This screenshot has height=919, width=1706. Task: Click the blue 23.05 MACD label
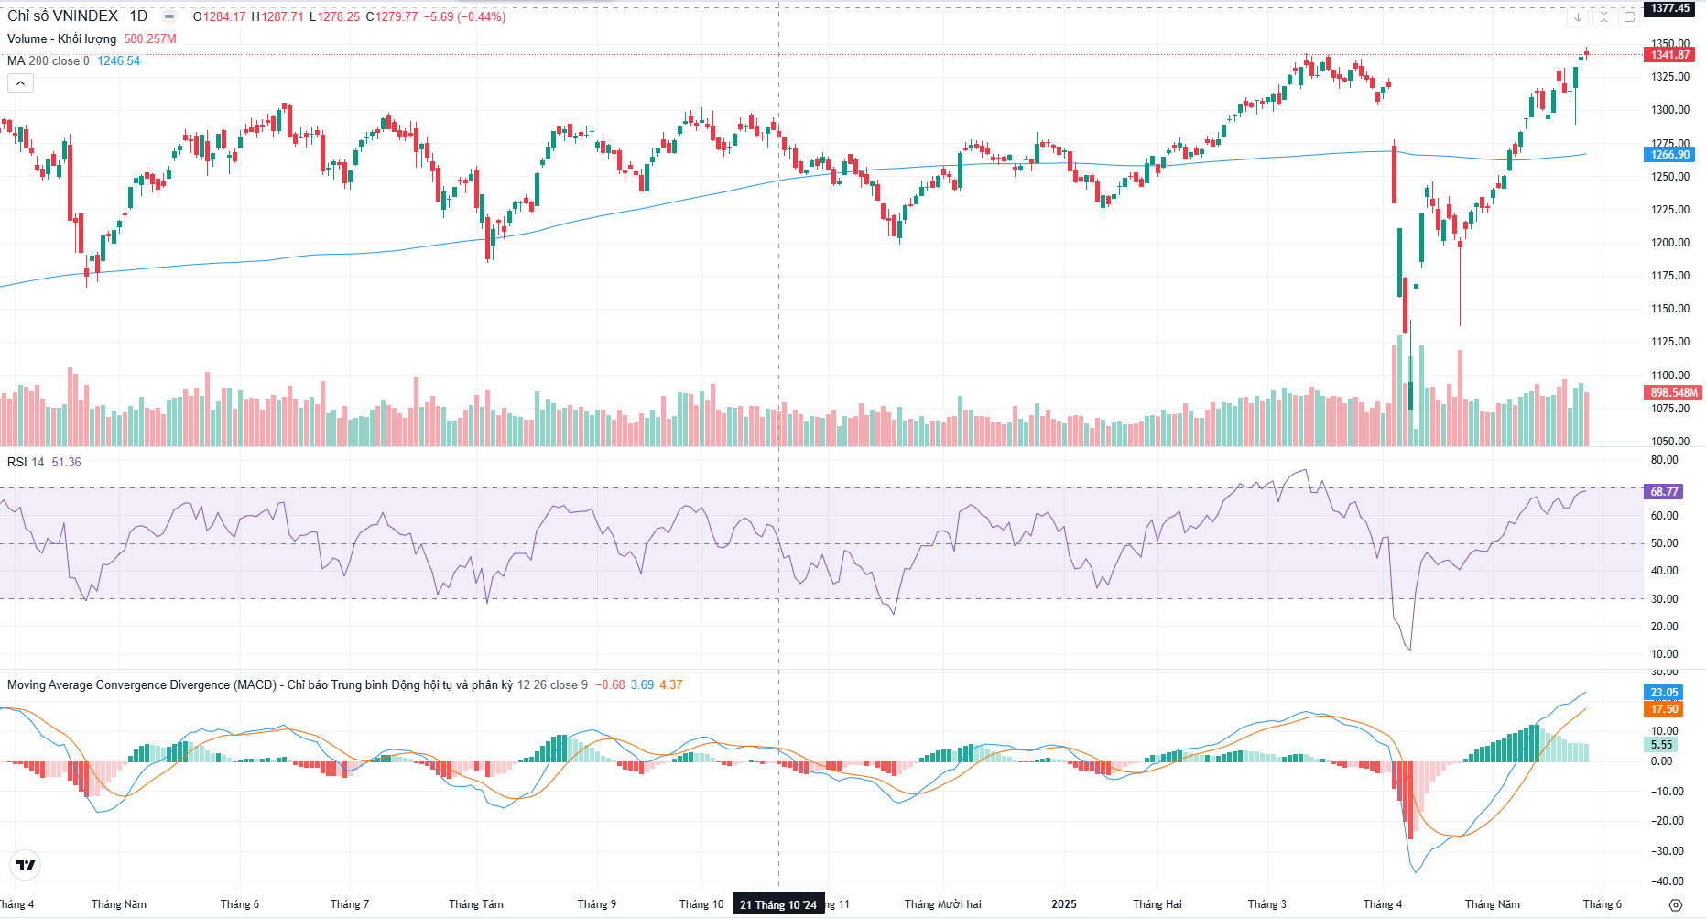coord(1664,693)
